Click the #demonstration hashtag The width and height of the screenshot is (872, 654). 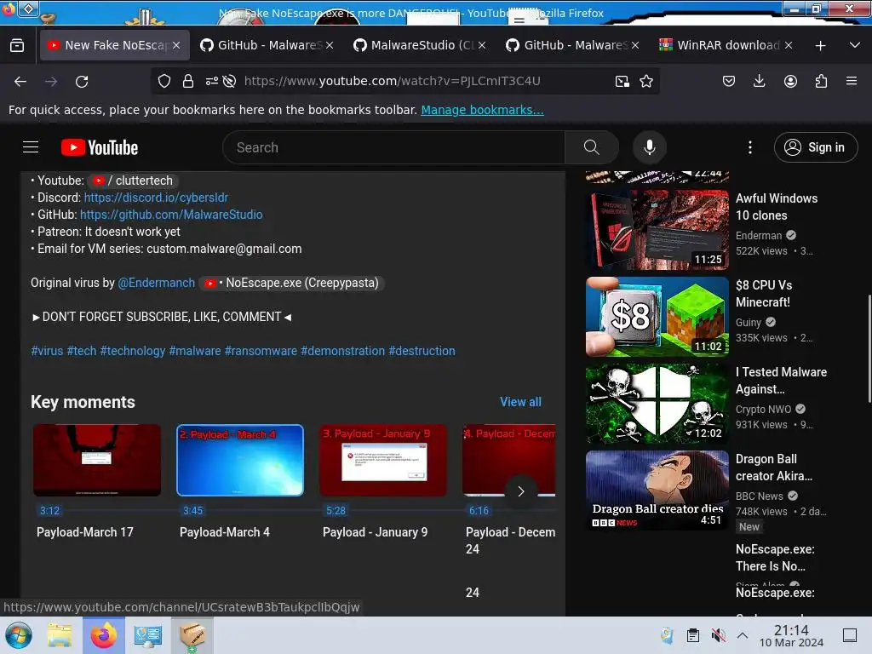342,351
